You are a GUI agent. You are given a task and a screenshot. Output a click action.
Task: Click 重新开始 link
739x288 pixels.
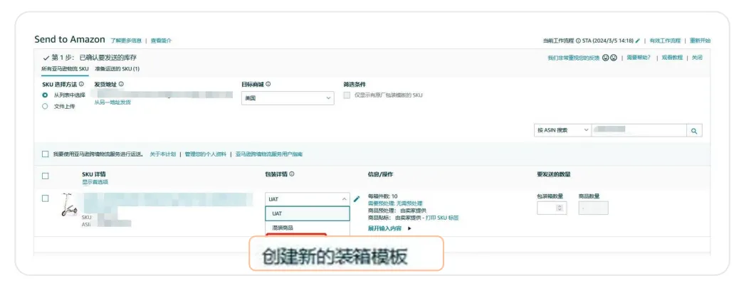(x=700, y=41)
